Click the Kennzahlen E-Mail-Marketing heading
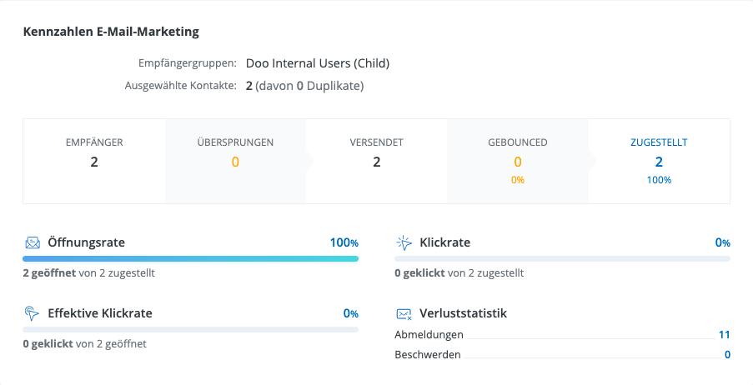Screen dimensions: 753x385 tap(111, 32)
